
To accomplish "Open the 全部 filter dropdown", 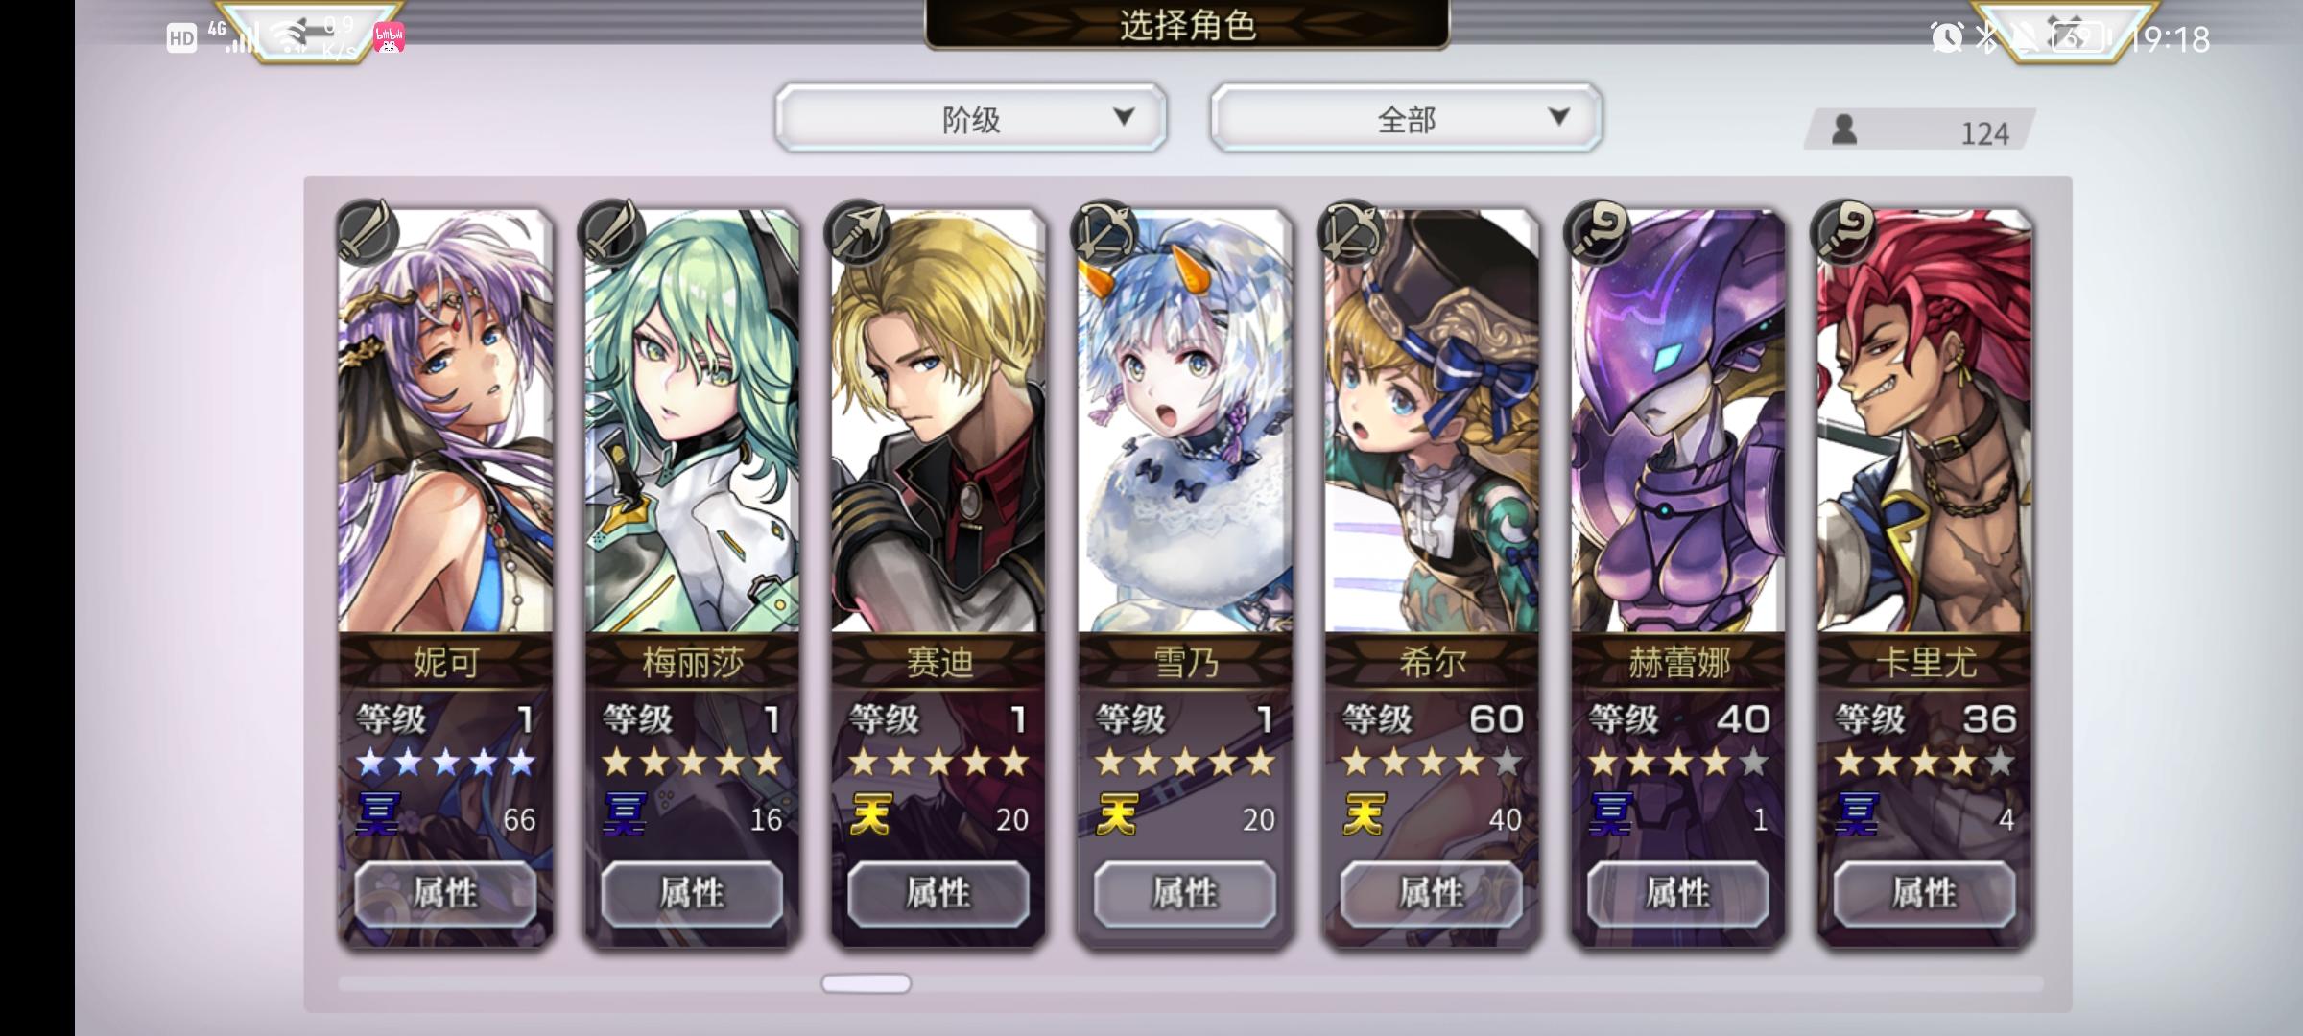I will (1406, 118).
